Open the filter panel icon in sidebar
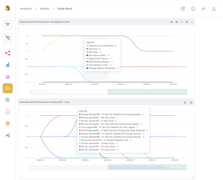Screen dimensions: 223x180 (8, 24)
